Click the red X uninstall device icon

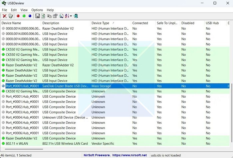[5, 16]
